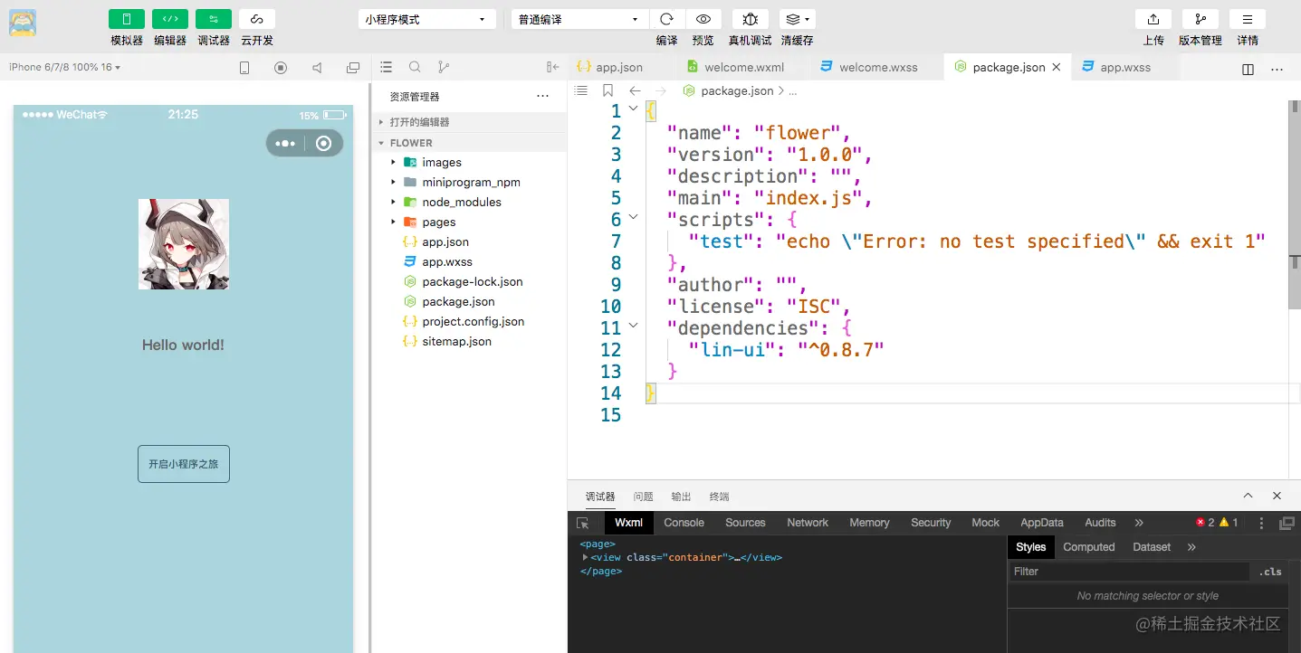This screenshot has width=1301, height=653.
Task: Expand the node_modules folder
Action: pyautogui.click(x=471, y=202)
